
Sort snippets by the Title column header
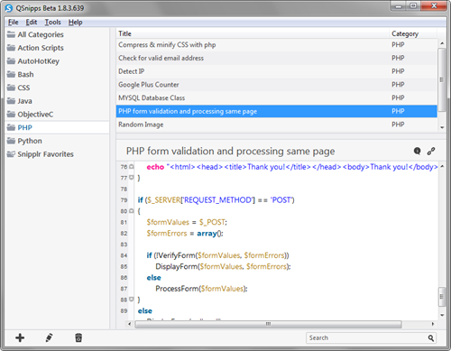253,33
